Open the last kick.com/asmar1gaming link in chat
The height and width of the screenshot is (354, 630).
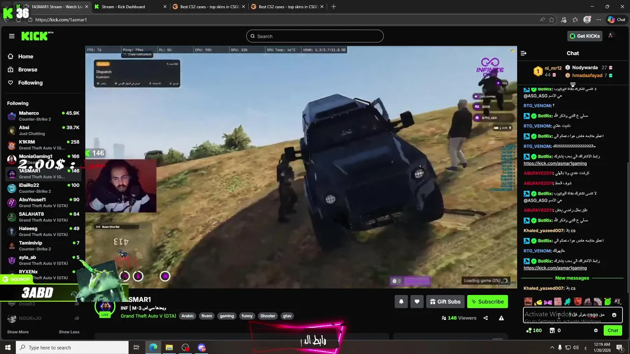click(x=555, y=268)
